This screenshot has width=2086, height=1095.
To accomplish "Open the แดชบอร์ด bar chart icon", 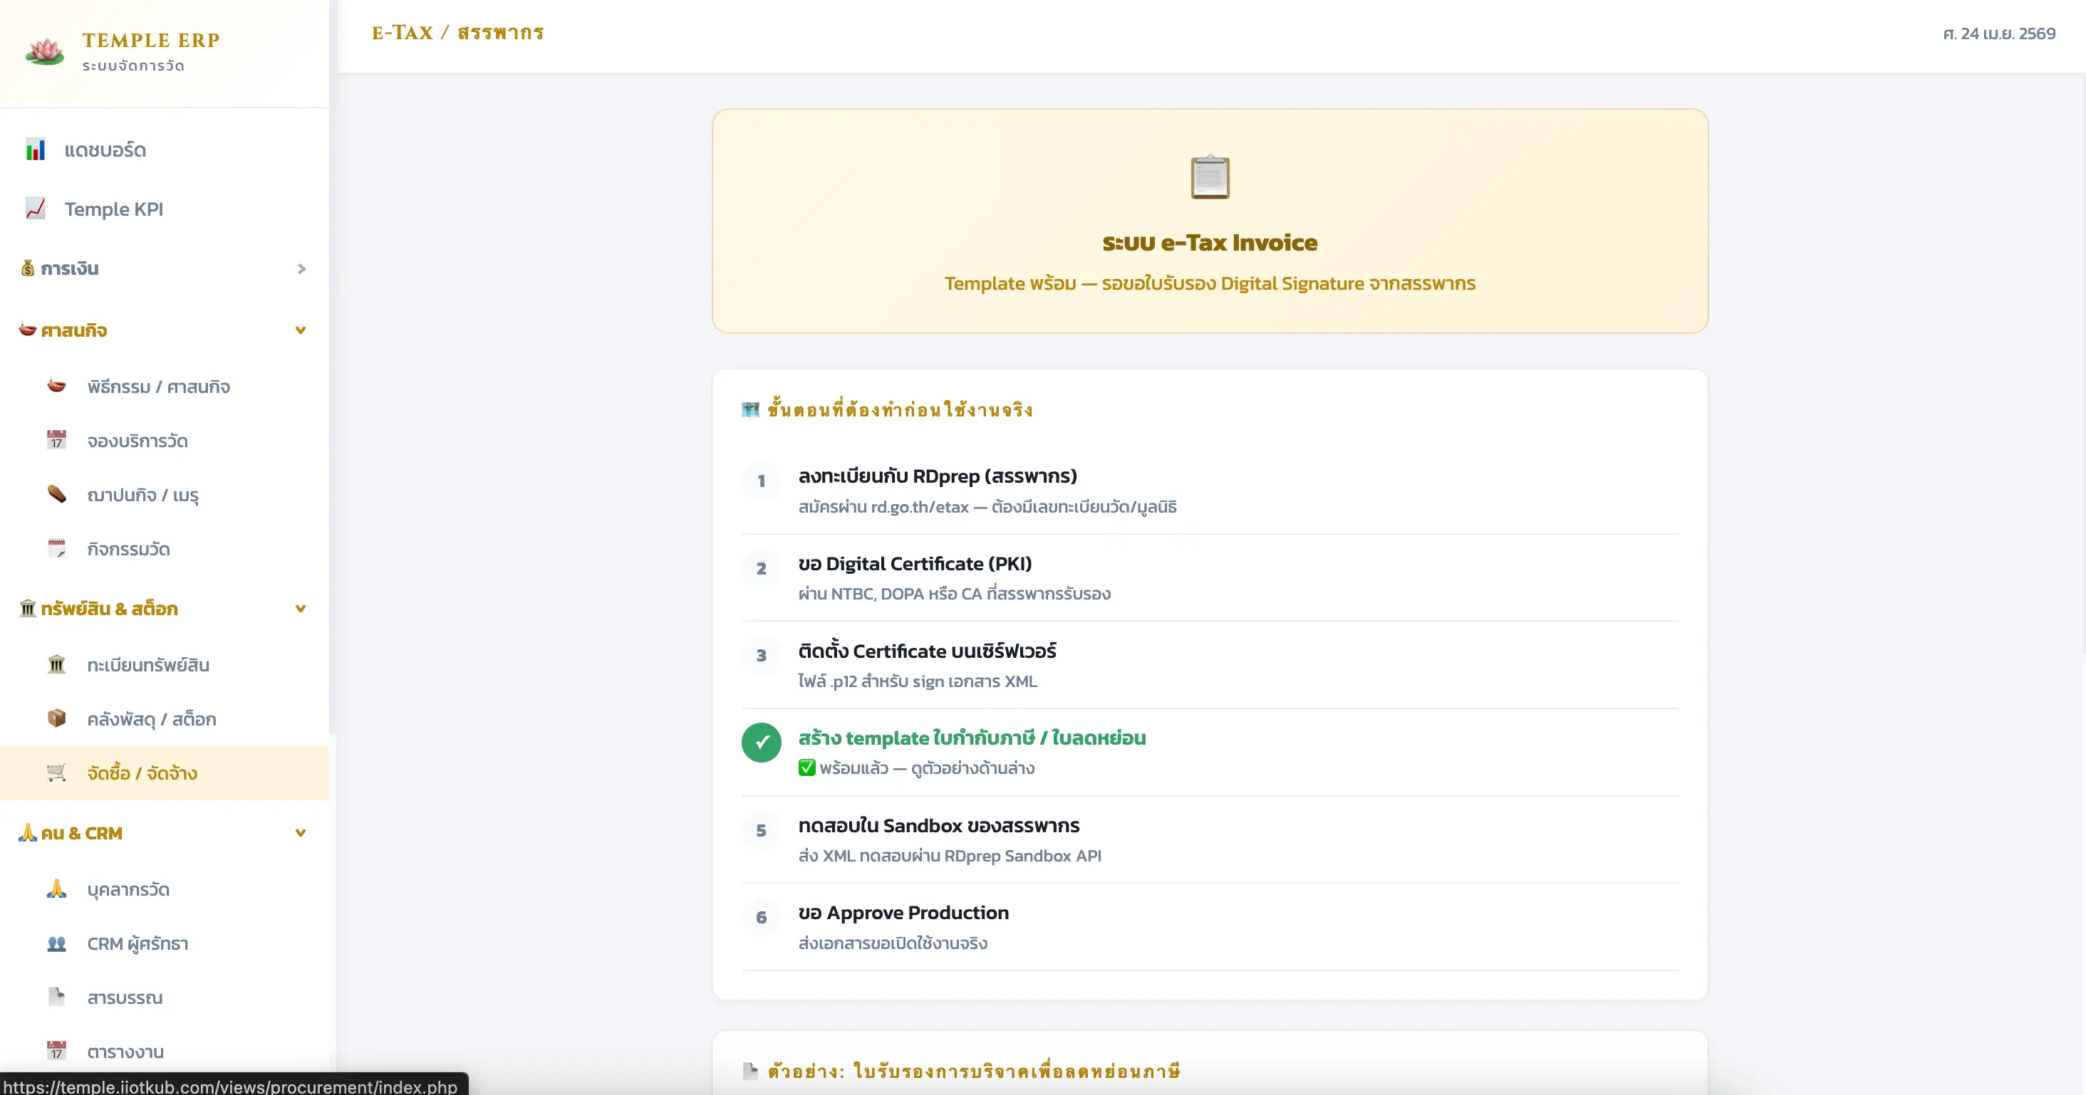I will (35, 150).
